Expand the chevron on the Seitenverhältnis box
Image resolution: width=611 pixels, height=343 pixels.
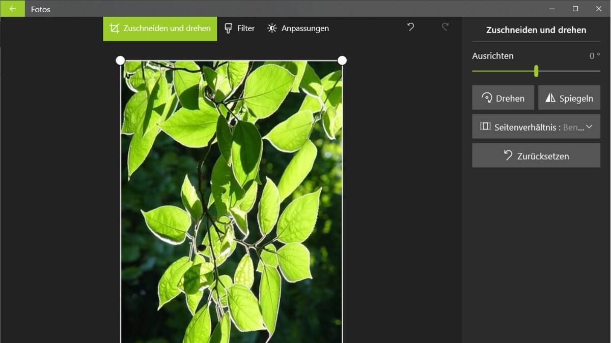click(589, 127)
